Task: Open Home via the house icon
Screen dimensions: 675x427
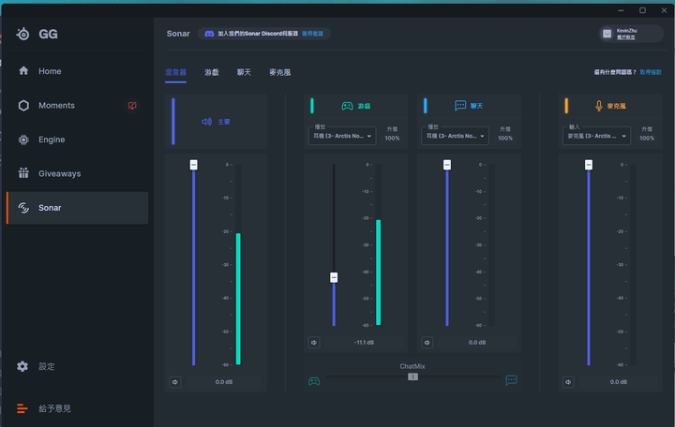Action: coord(23,70)
